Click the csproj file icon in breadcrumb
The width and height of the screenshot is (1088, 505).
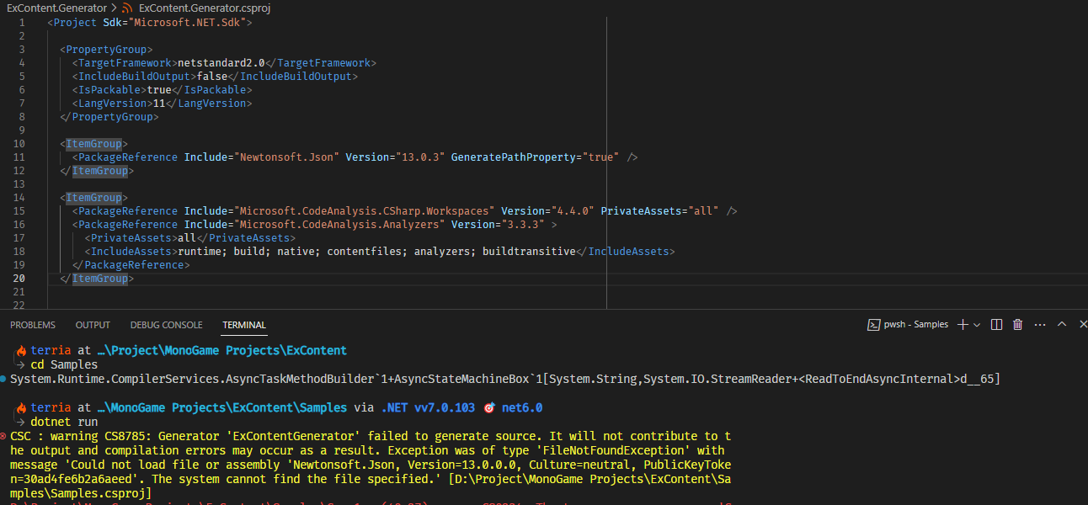(128, 8)
